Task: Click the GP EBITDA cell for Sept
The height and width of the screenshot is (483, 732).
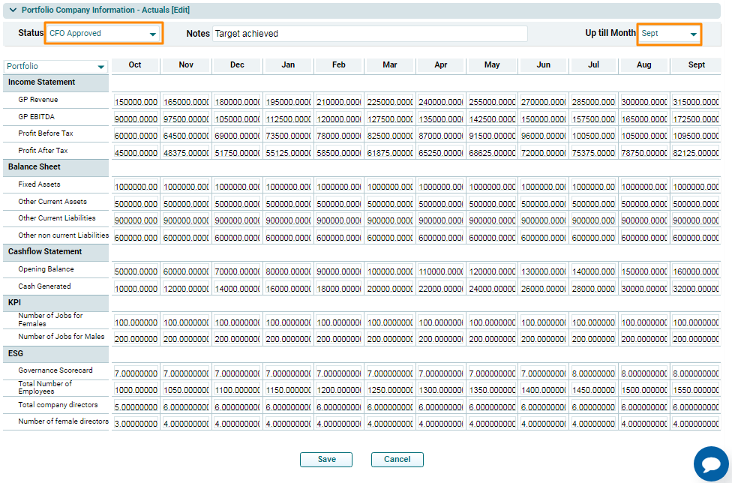Action: 696,119
